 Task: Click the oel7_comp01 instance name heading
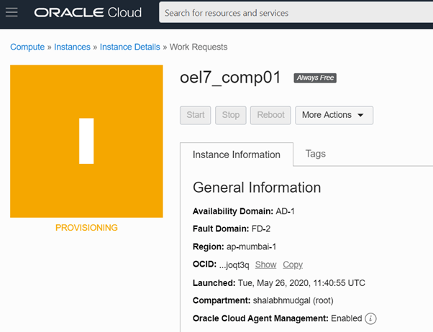tap(230, 78)
